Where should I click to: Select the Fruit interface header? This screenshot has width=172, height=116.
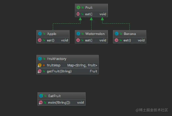[x=91, y=7]
